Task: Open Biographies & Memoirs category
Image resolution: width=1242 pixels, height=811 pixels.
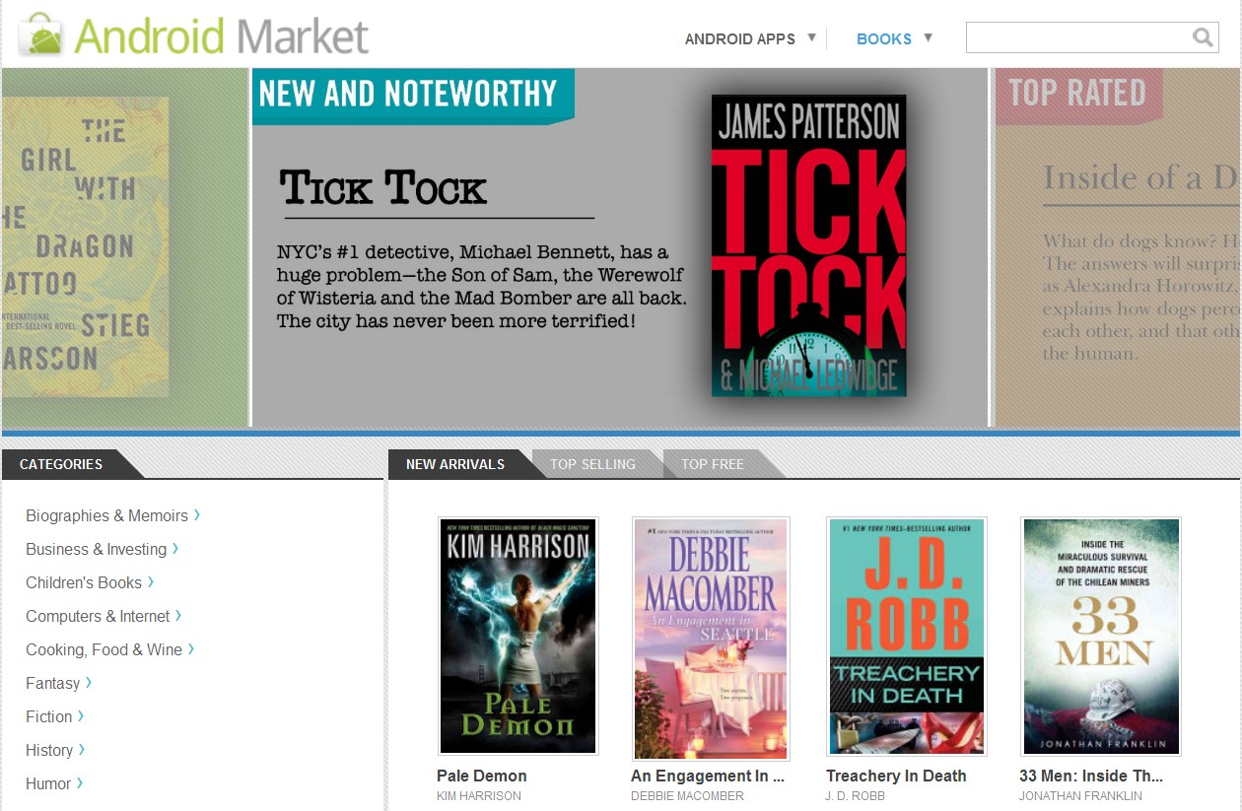Action: pos(106,515)
